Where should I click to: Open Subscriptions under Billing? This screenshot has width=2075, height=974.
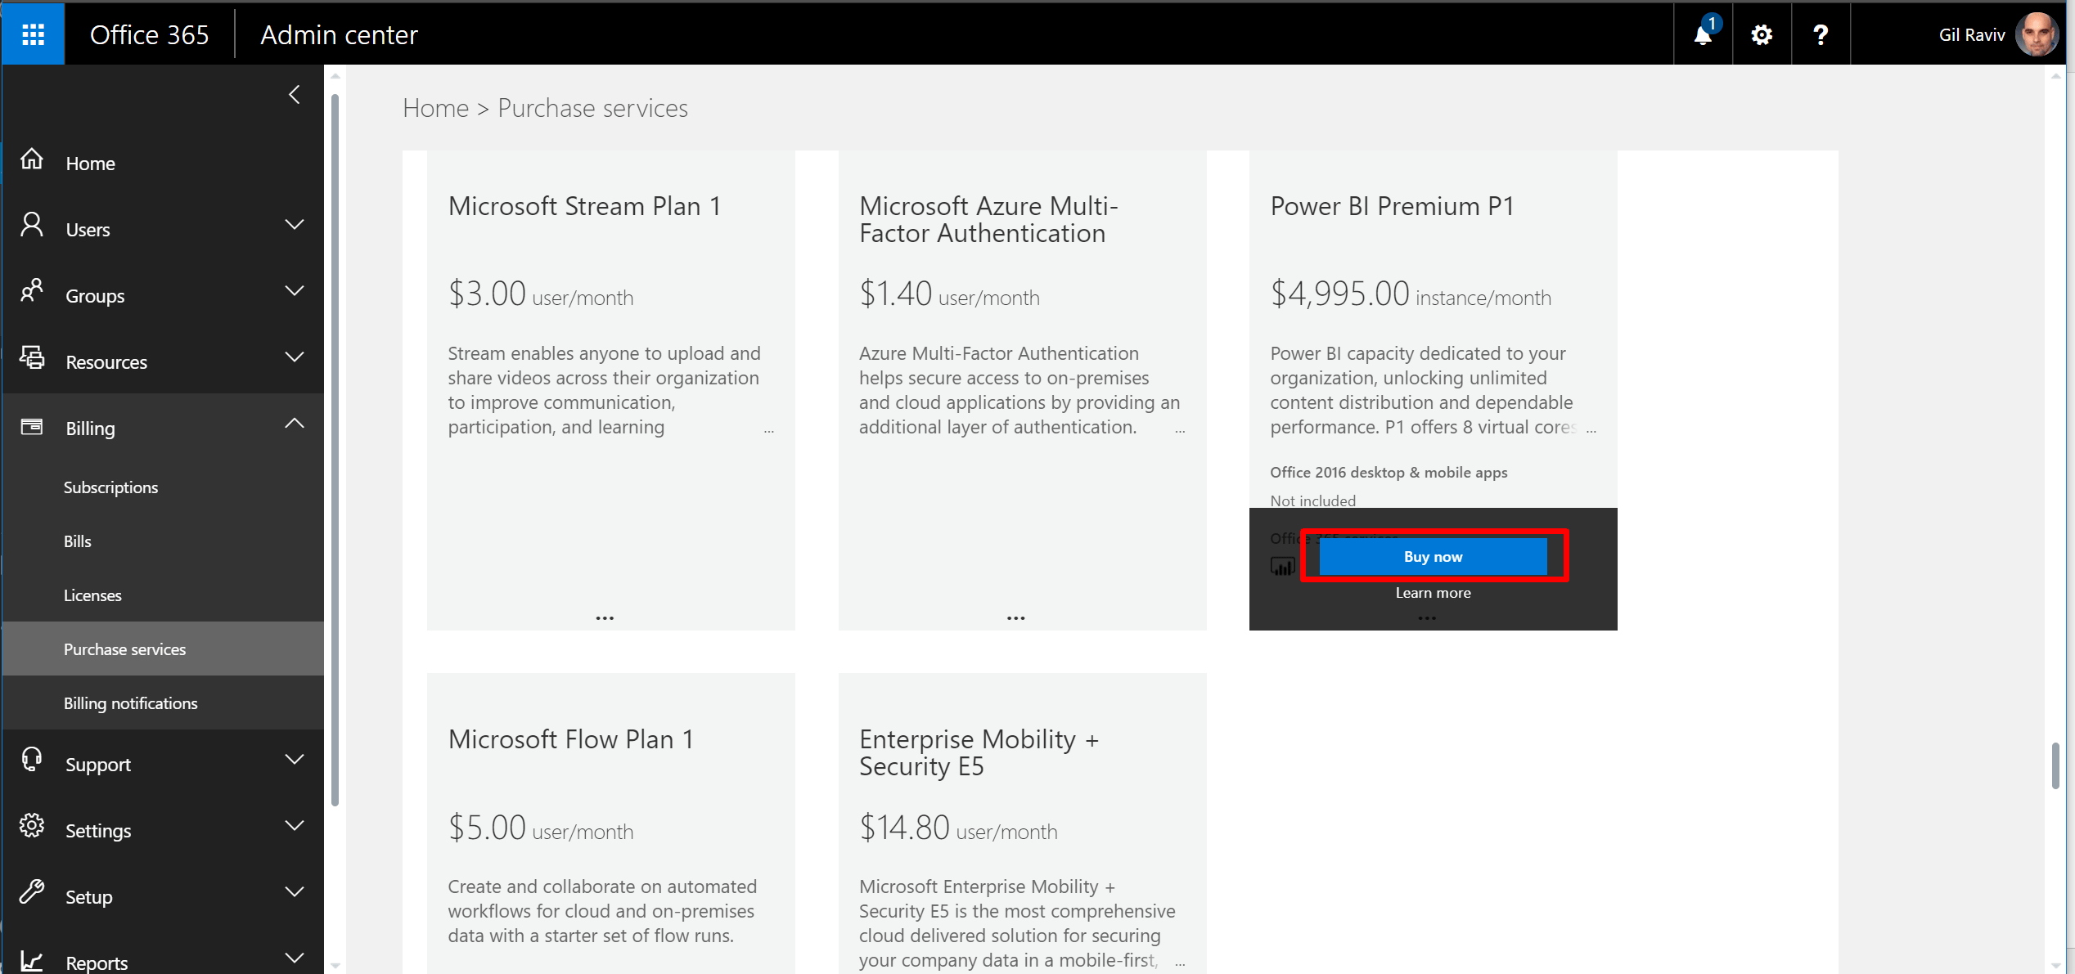pyautogui.click(x=110, y=487)
